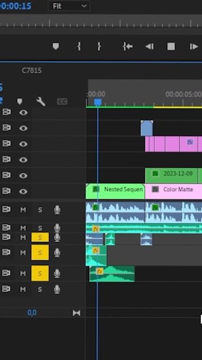
Task: Mute the track with the dark green clip
Action: click(23, 273)
